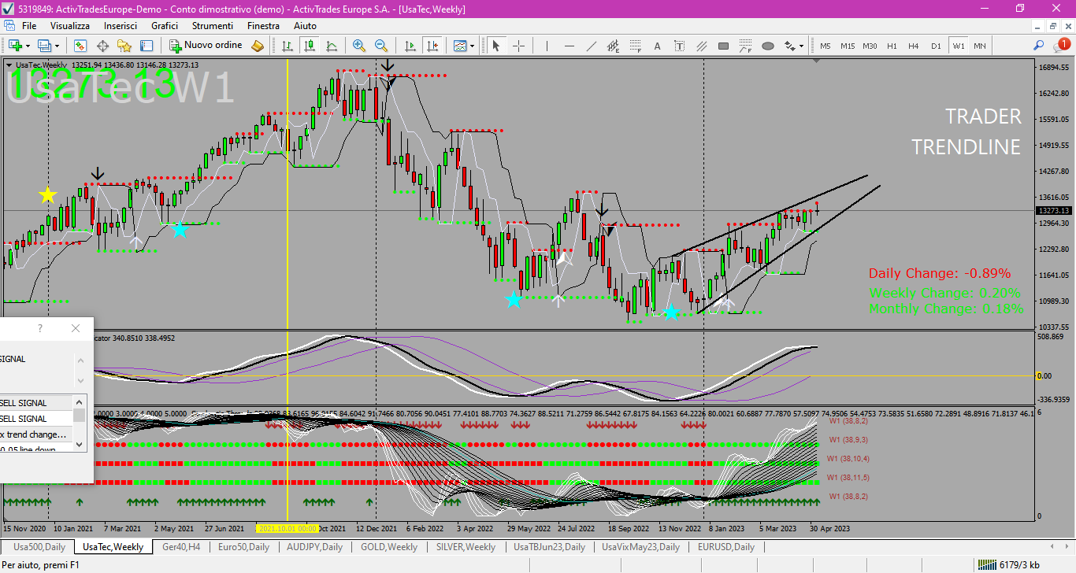Zoom in on the chart

click(359, 46)
